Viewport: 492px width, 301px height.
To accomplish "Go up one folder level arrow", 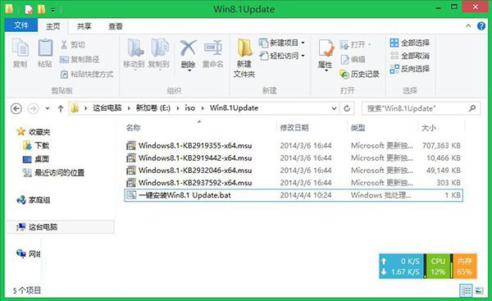I will pos(61,108).
